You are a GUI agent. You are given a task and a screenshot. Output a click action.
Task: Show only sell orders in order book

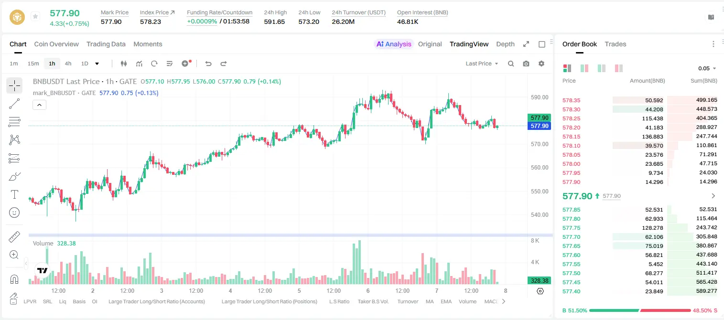[x=618, y=68]
